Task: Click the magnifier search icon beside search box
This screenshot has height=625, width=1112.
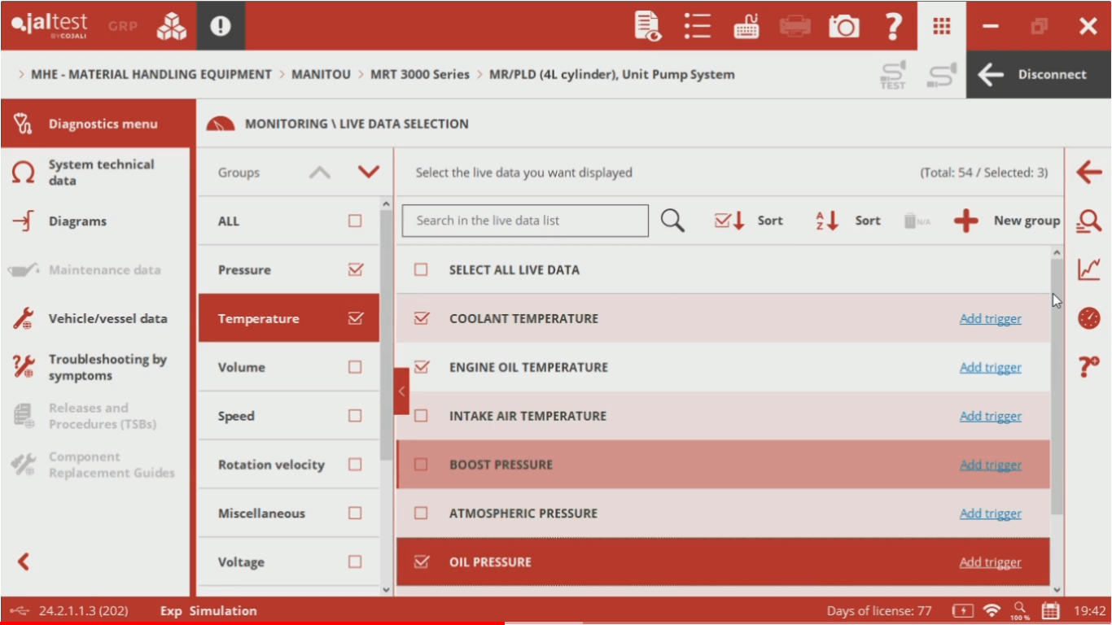Action: tap(672, 221)
